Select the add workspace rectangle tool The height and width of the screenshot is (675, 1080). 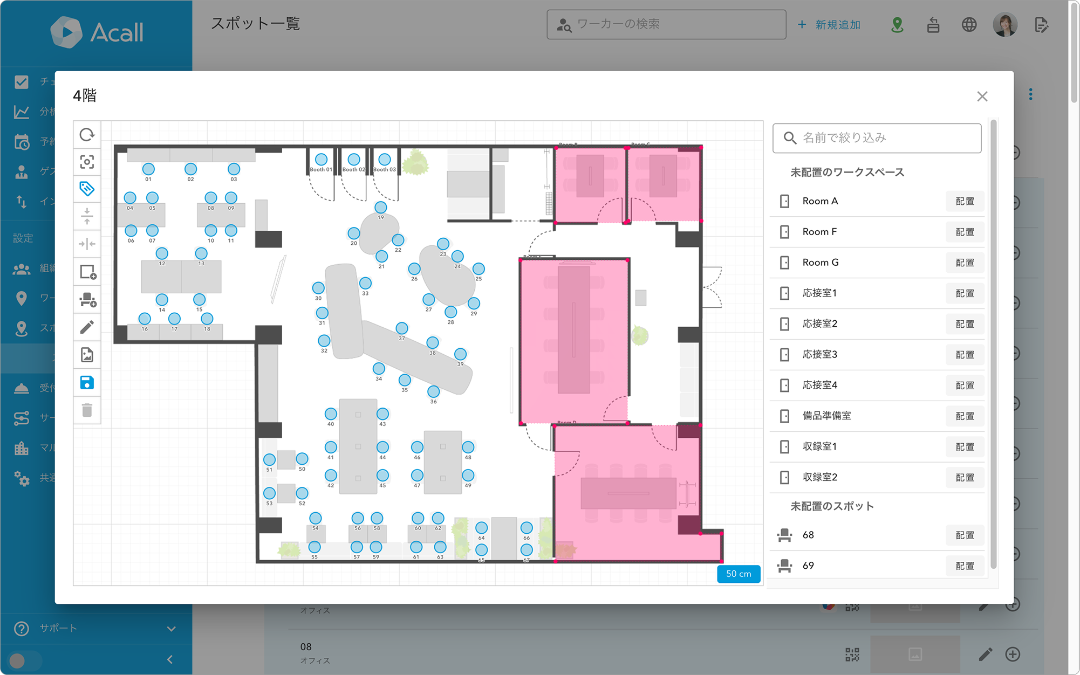(87, 272)
